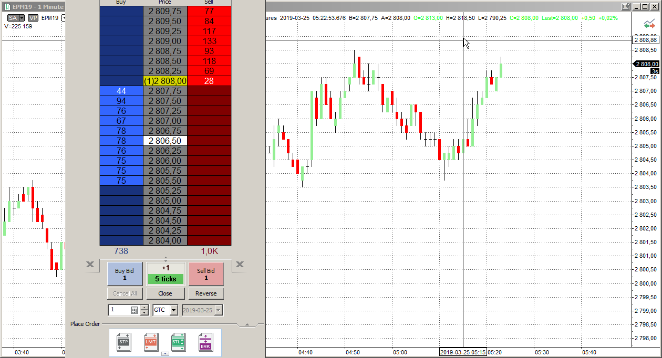The image size is (662, 358).
Task: Click the Buy Bid button
Action: [x=125, y=274]
